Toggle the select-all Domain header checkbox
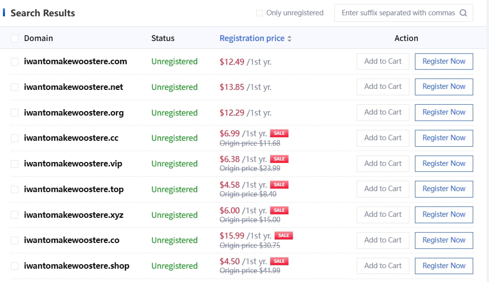 click(x=15, y=39)
